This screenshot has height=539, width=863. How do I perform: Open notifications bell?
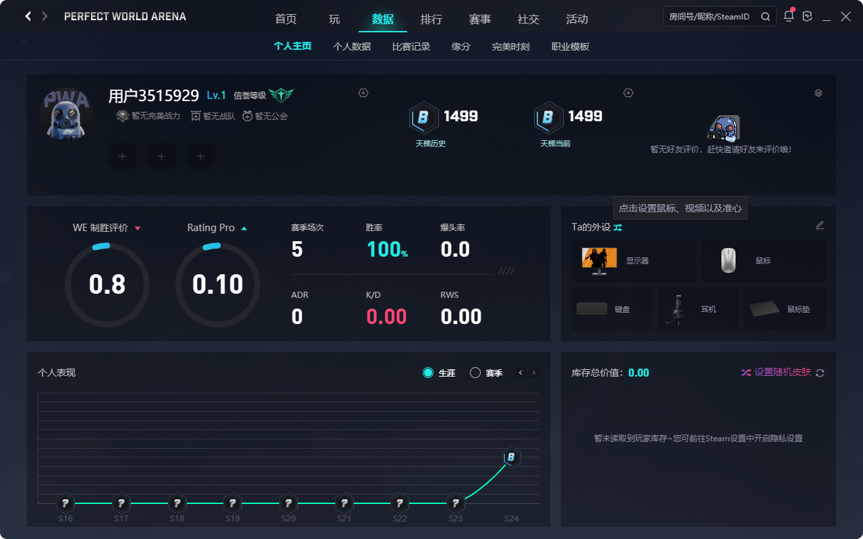click(789, 16)
